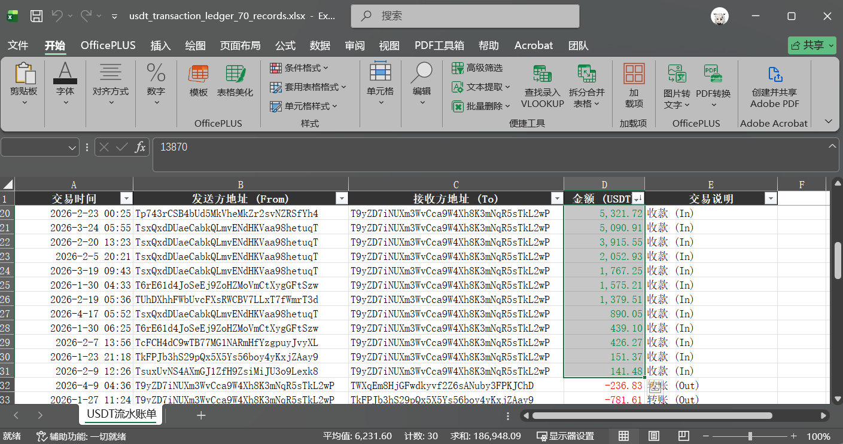Click 图片转文字 image to text

(x=677, y=87)
